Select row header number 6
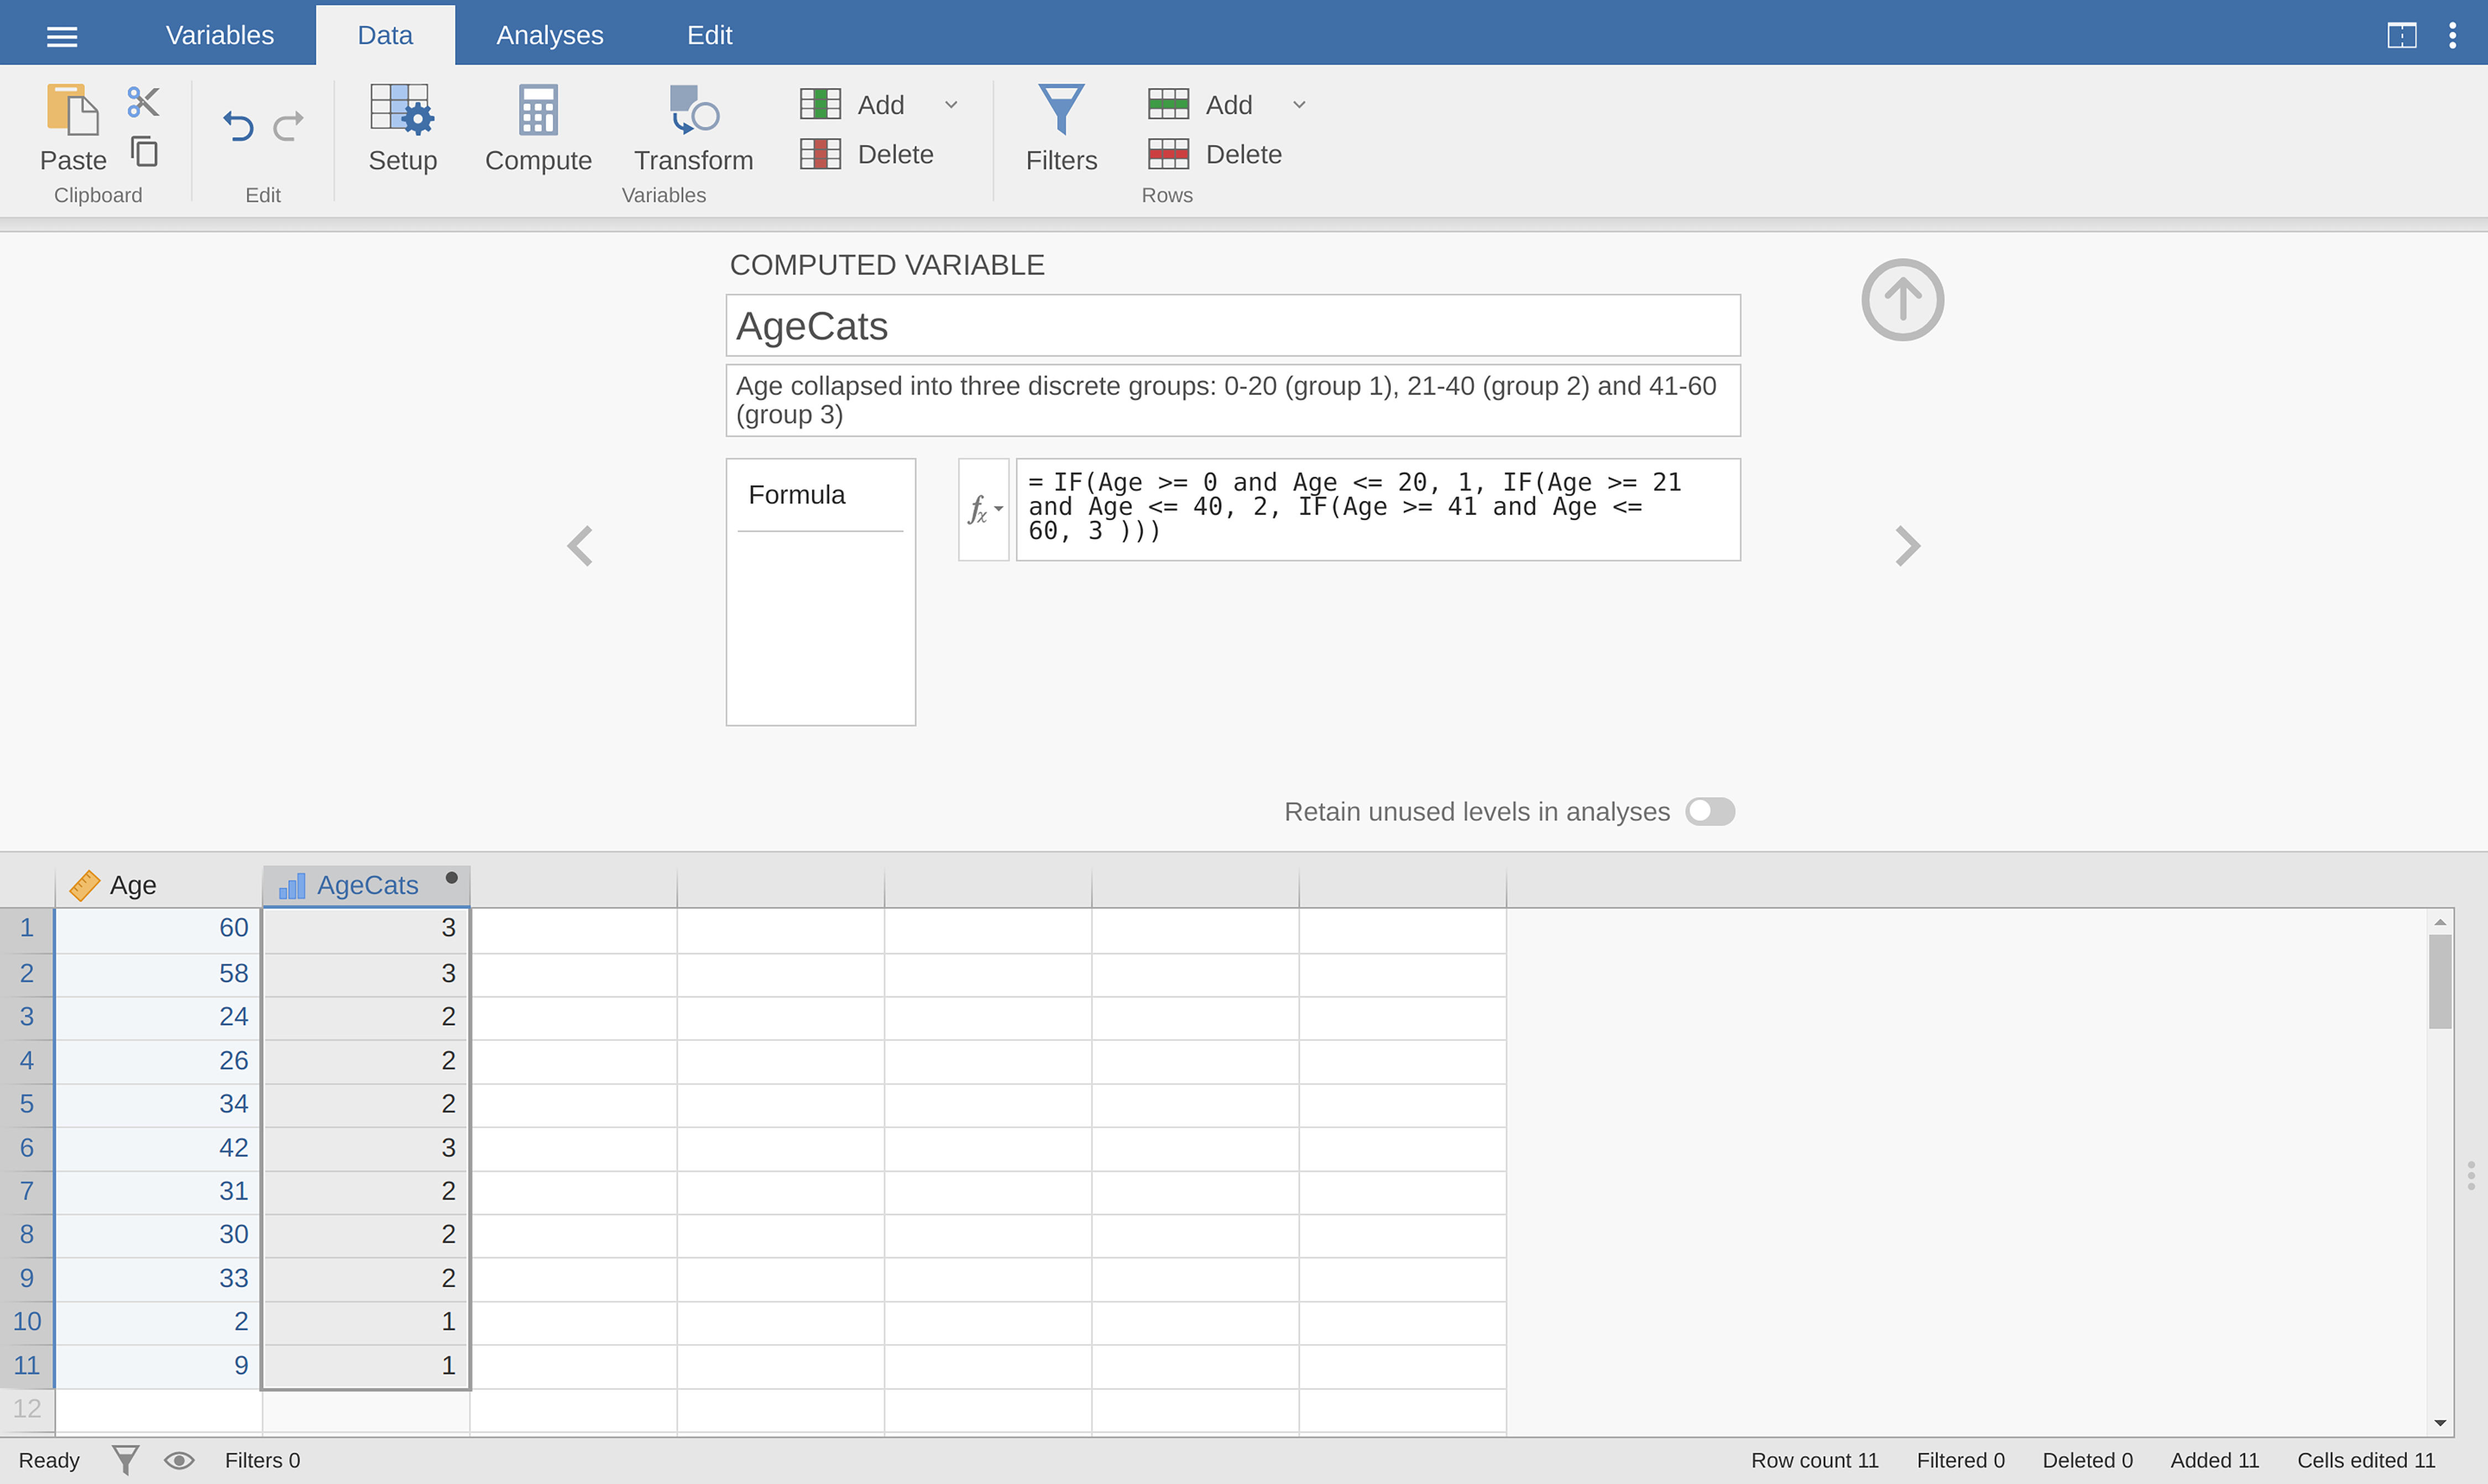The width and height of the screenshot is (2488, 1484). point(27,1148)
